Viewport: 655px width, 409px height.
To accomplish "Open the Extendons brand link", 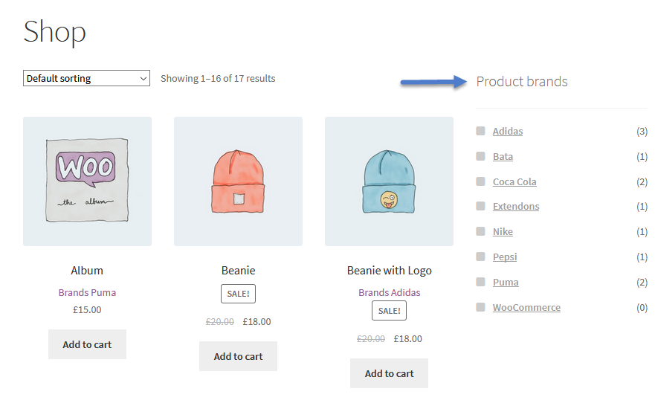I will click(x=516, y=207).
